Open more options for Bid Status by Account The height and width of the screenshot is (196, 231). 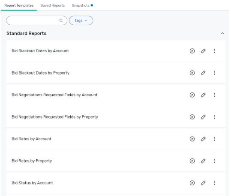pyautogui.click(x=214, y=183)
